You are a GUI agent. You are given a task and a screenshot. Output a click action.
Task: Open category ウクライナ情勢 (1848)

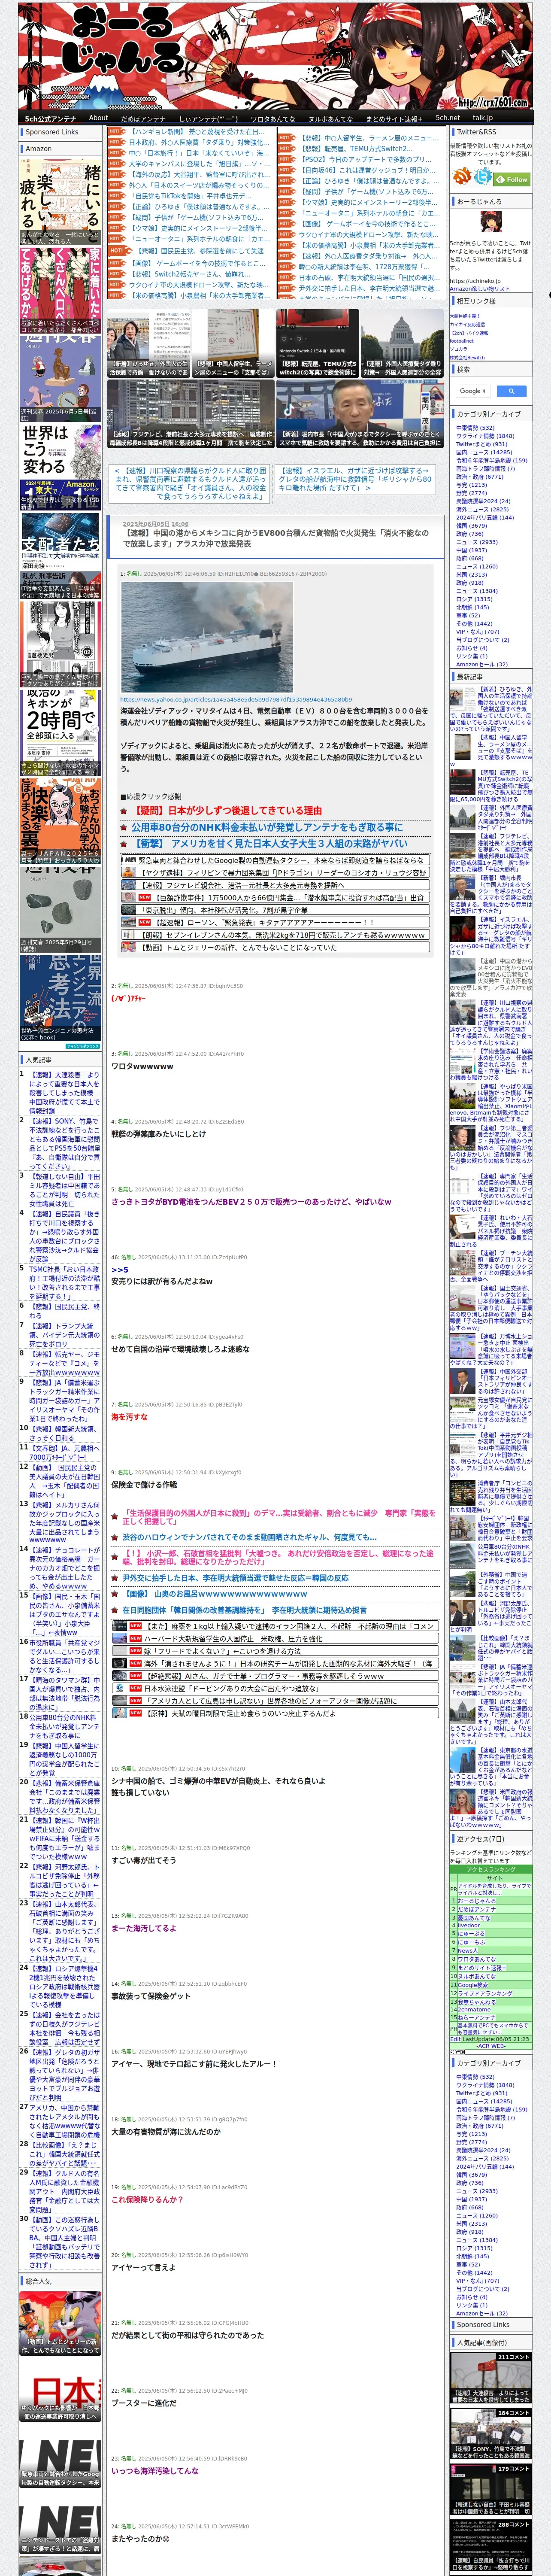coord(485,436)
